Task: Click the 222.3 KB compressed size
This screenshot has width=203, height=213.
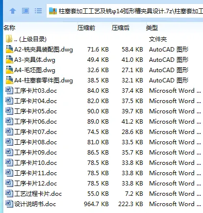Action: pos(130,204)
